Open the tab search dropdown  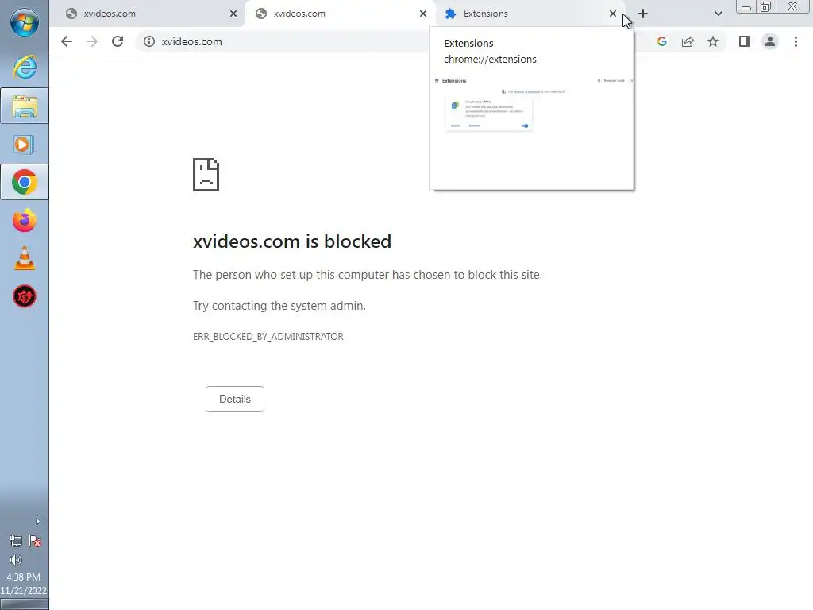718,14
